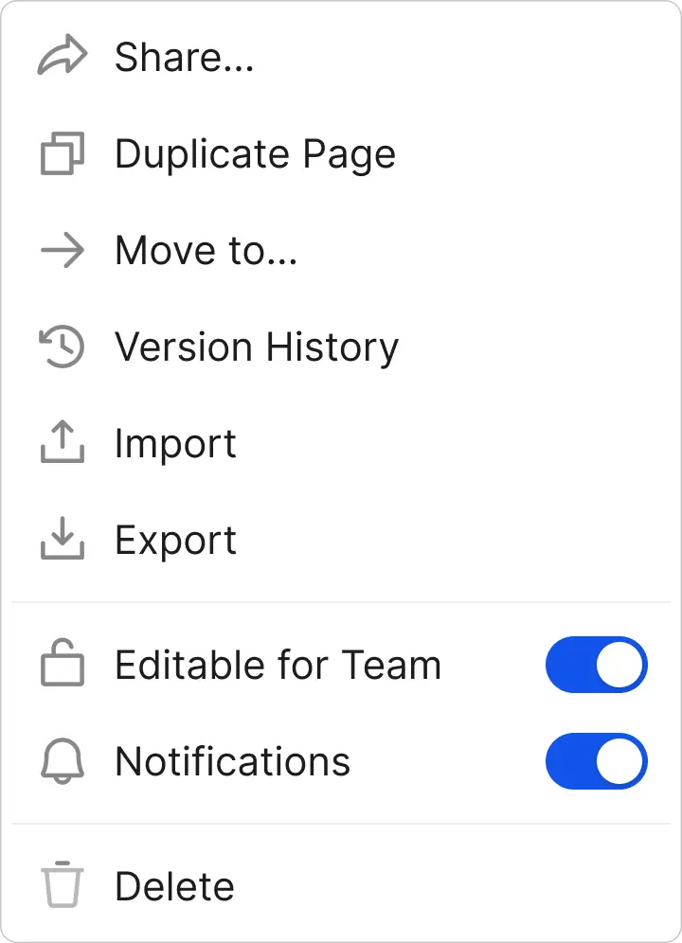Select the Move to... option

click(x=206, y=251)
